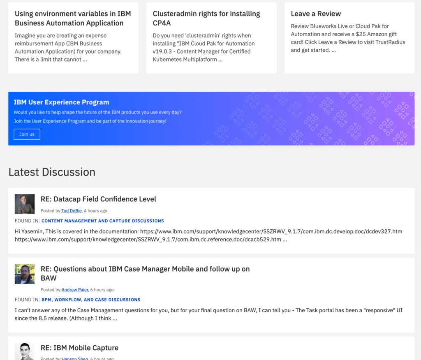Click the 'I can't answer any of the Case Management' excerpt
The width and height of the screenshot is (421, 360).
[208, 314]
